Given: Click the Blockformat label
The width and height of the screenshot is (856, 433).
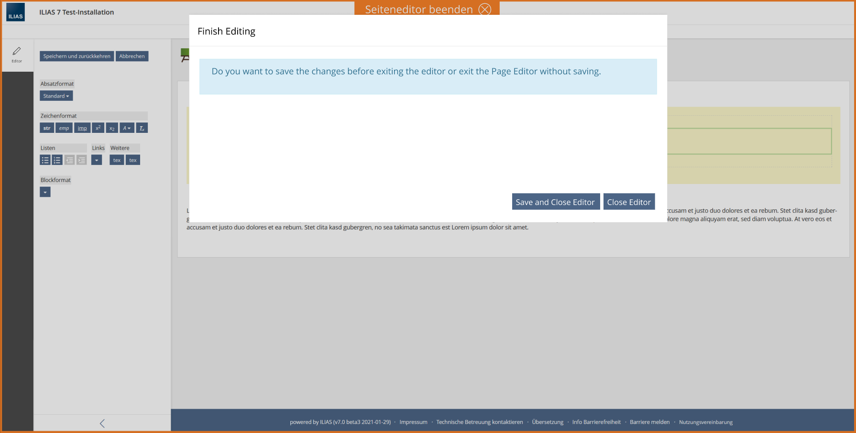Looking at the screenshot, I should coord(55,180).
